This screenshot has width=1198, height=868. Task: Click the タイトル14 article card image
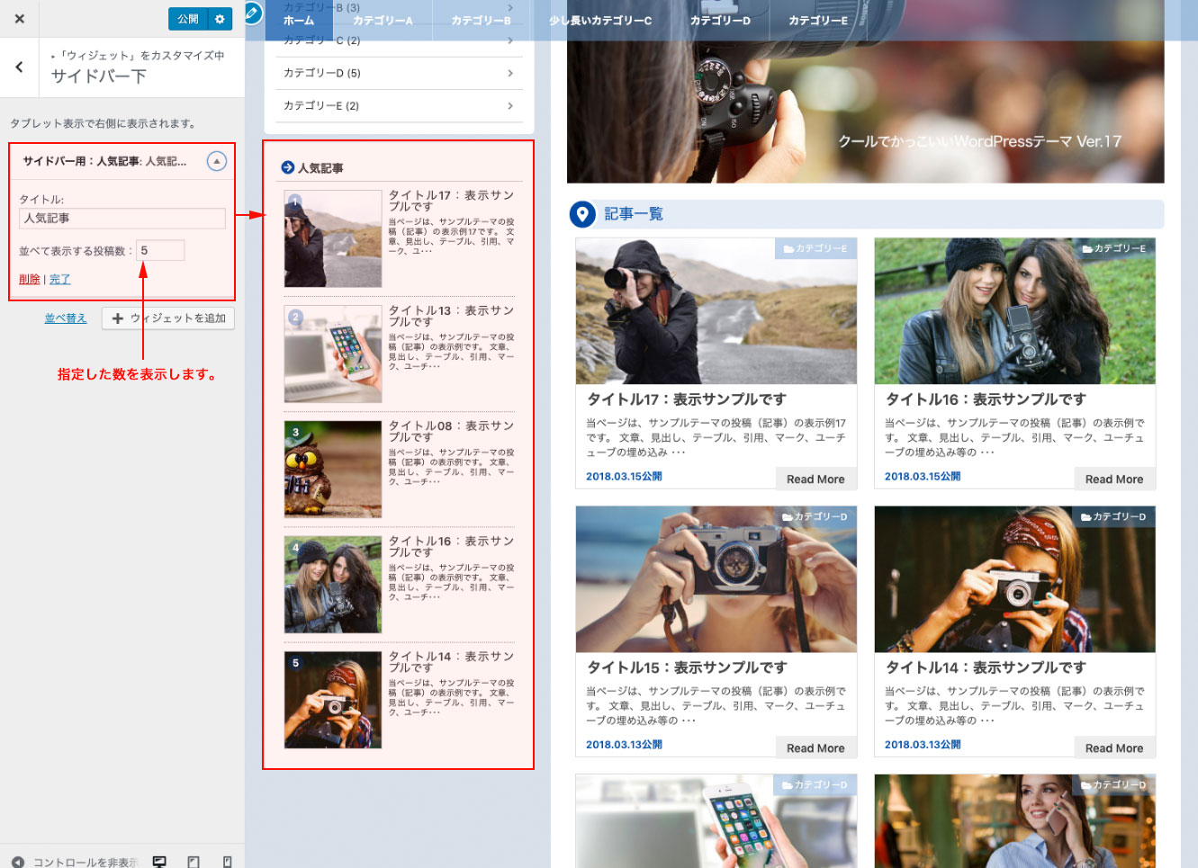click(x=1015, y=579)
